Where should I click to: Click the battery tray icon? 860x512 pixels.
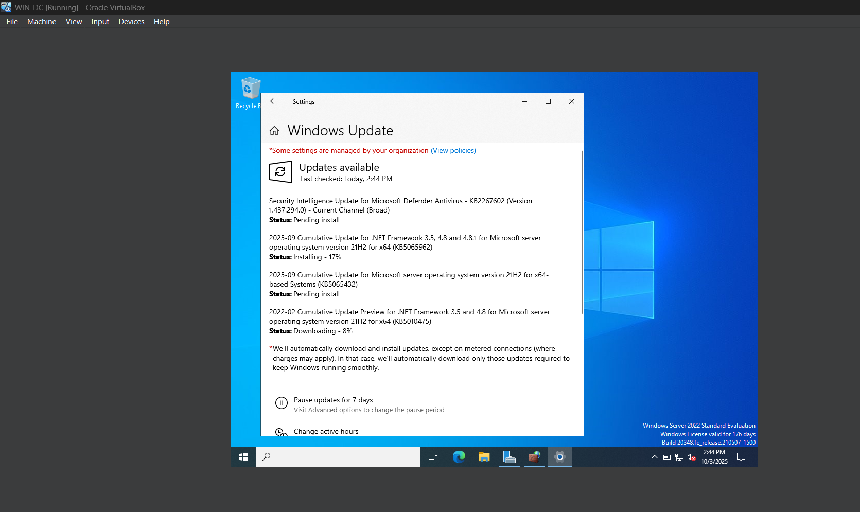click(x=667, y=457)
